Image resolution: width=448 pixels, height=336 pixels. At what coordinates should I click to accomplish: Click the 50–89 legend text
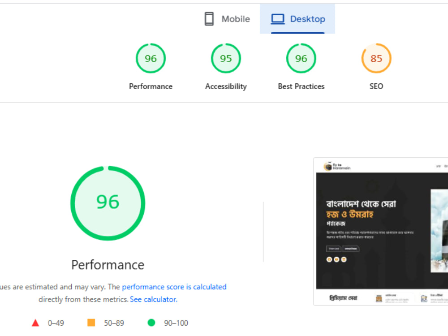[x=114, y=323]
